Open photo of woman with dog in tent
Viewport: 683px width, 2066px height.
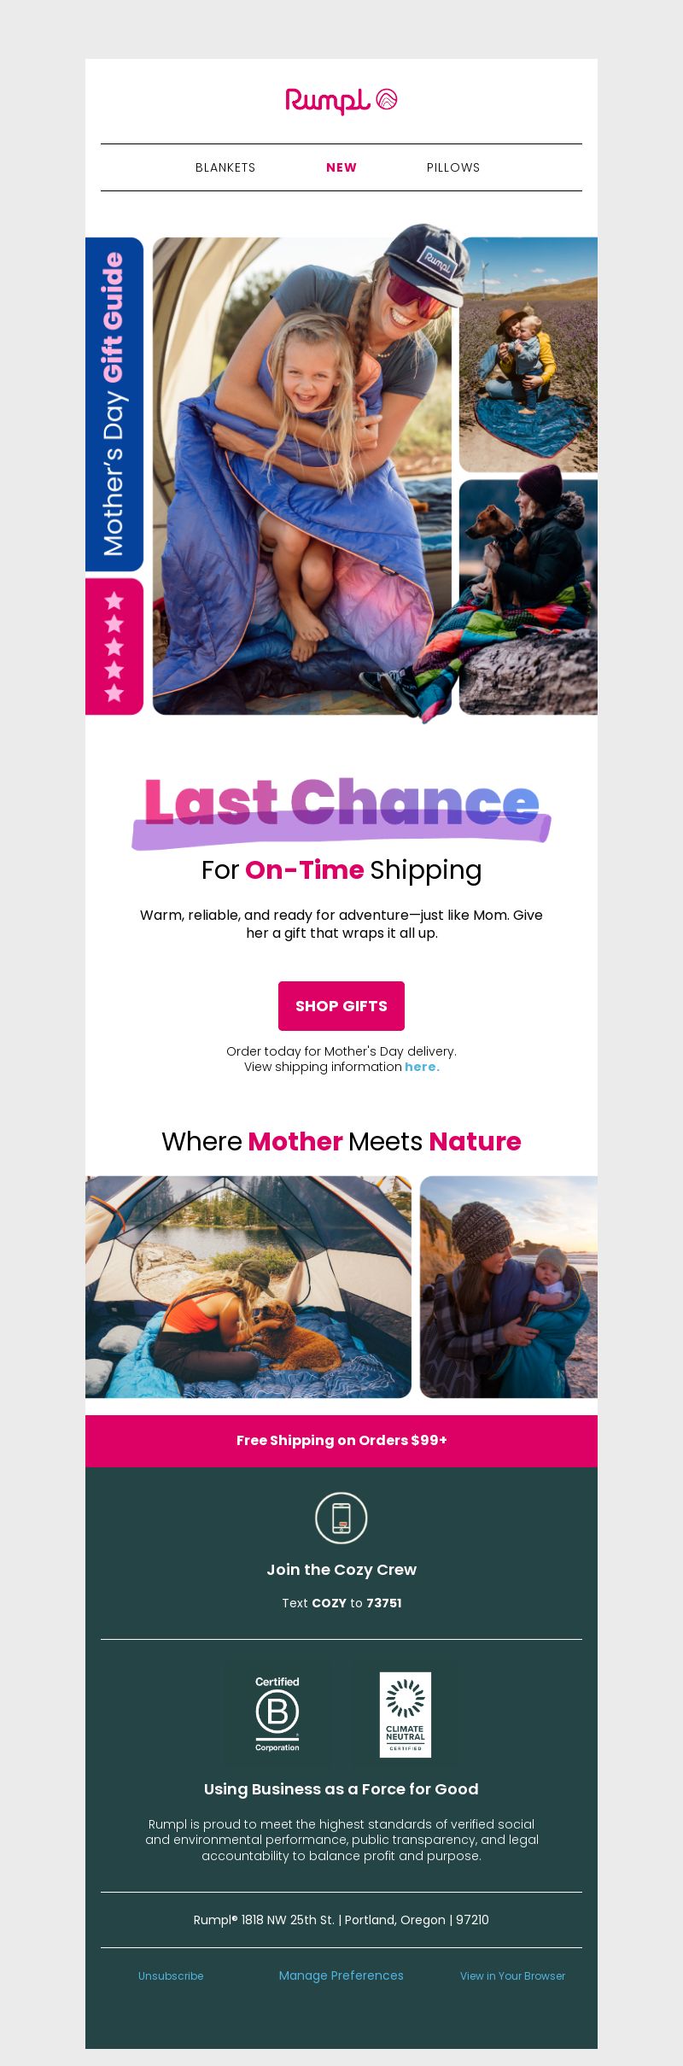coord(248,1287)
